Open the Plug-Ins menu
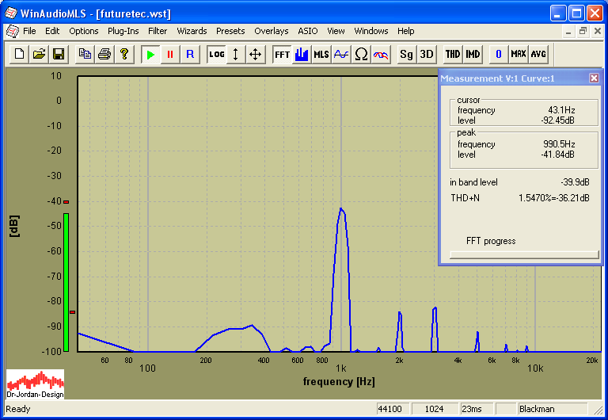Image resolution: width=608 pixels, height=420 pixels. tap(123, 31)
